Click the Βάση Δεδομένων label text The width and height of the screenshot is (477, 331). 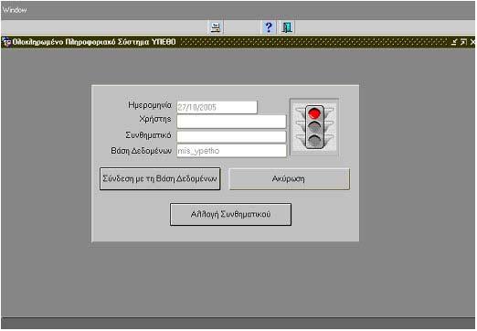point(141,151)
